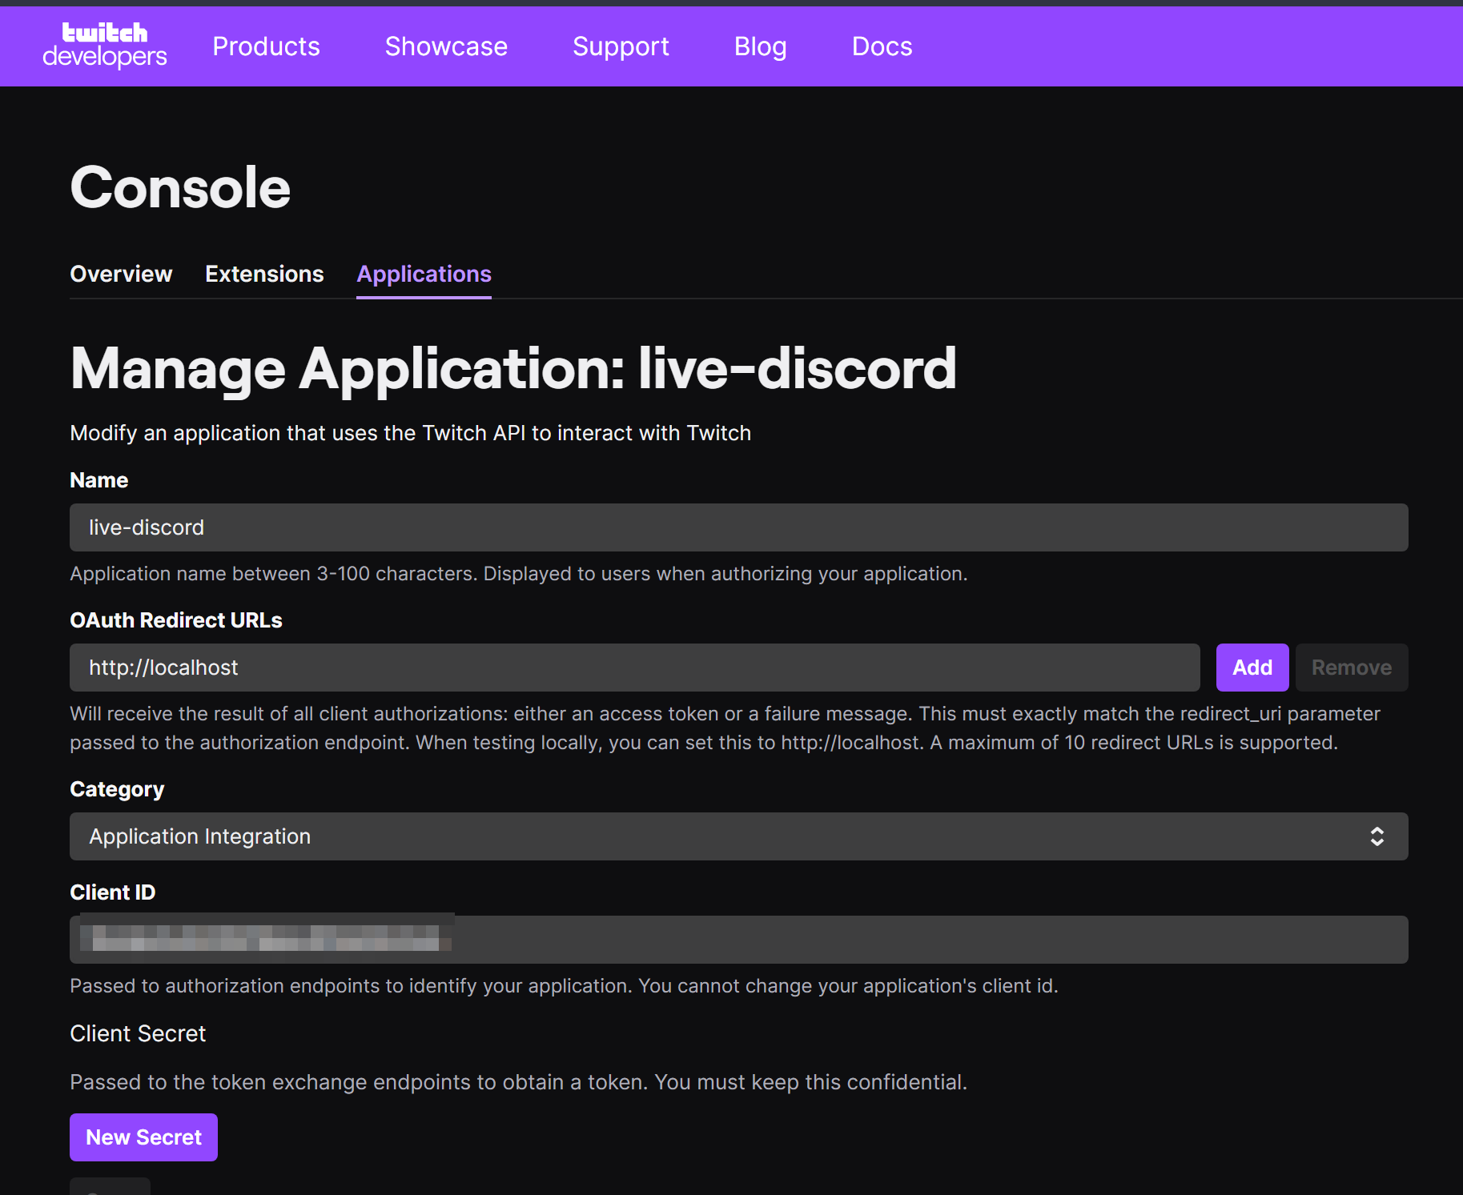Image resolution: width=1463 pixels, height=1195 pixels.
Task: Click the Remove redirect URL button
Action: (1352, 668)
